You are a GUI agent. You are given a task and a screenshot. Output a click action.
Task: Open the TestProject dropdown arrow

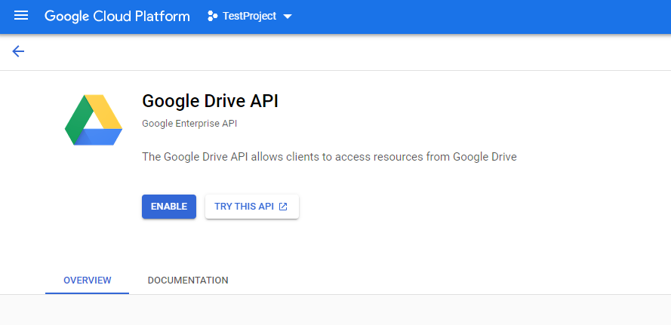[288, 17]
